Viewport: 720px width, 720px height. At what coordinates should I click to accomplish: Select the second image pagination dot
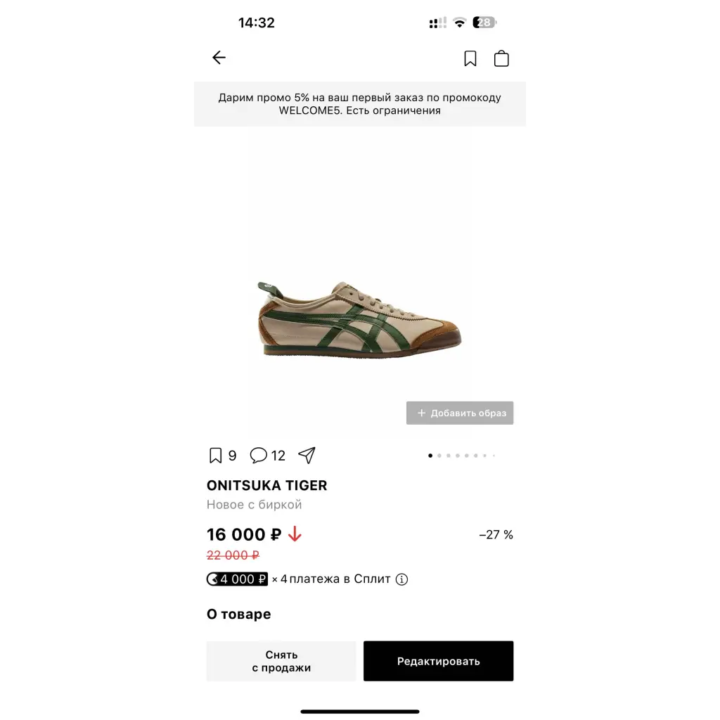pos(439,456)
